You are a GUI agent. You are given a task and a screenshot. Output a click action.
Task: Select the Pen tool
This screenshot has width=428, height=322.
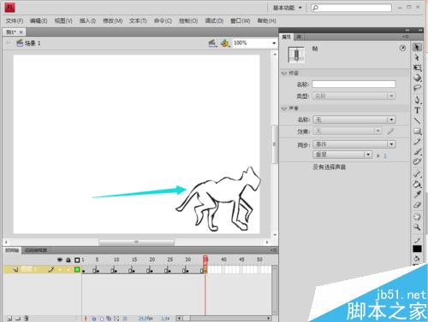417,100
